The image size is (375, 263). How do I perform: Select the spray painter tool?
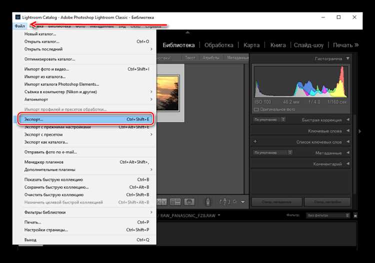(208, 202)
